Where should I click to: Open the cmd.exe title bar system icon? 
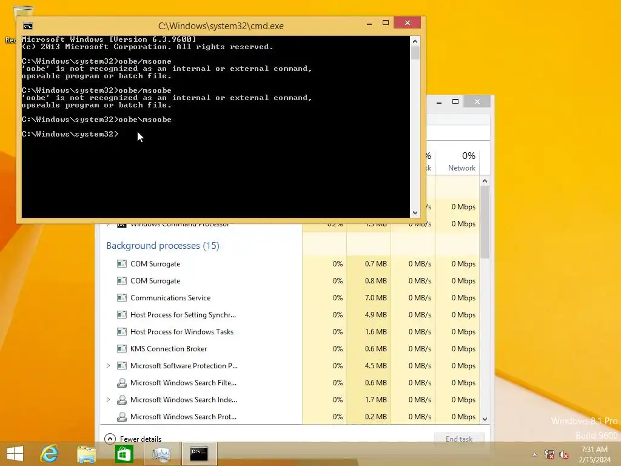click(28, 26)
